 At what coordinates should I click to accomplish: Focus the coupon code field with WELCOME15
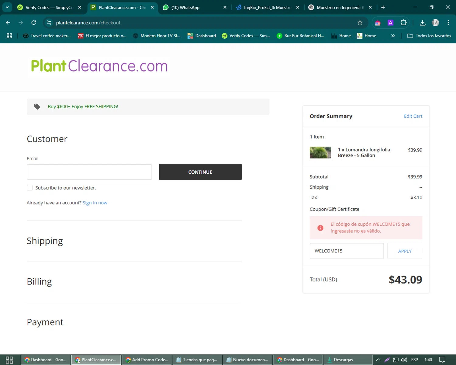click(347, 251)
